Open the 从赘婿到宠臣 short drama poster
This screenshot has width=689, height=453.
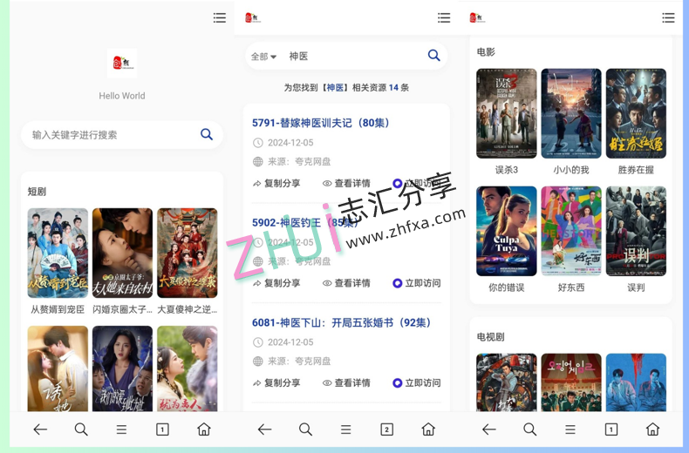[x=58, y=253]
